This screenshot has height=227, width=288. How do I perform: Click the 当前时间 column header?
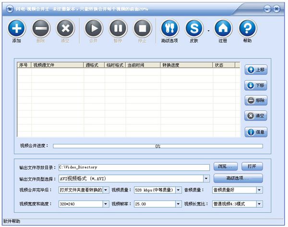tap(143, 65)
